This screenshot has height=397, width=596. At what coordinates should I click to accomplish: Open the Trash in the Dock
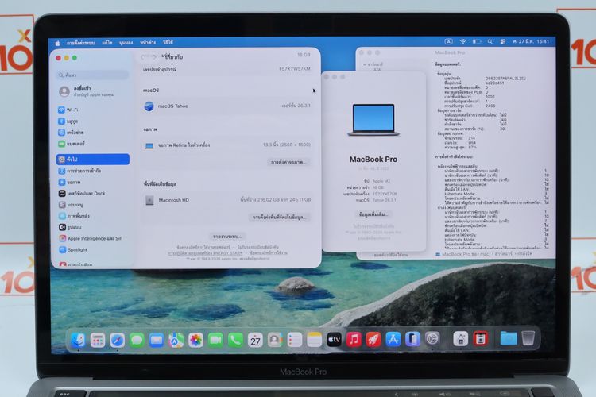coord(528,338)
